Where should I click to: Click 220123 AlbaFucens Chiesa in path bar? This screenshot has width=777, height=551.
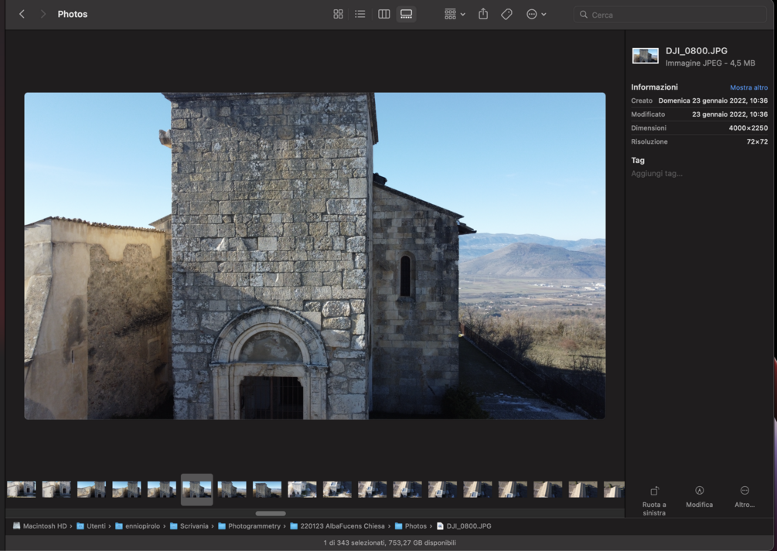[x=337, y=526]
